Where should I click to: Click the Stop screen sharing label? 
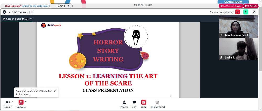coord(222,12)
